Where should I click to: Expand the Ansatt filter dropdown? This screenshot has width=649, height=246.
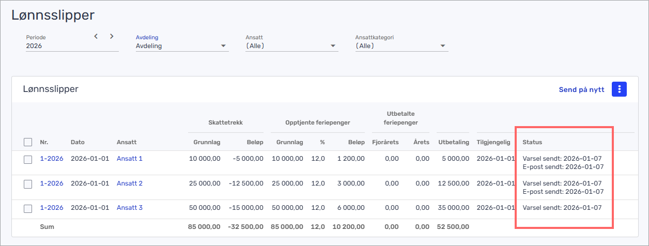coord(291,46)
